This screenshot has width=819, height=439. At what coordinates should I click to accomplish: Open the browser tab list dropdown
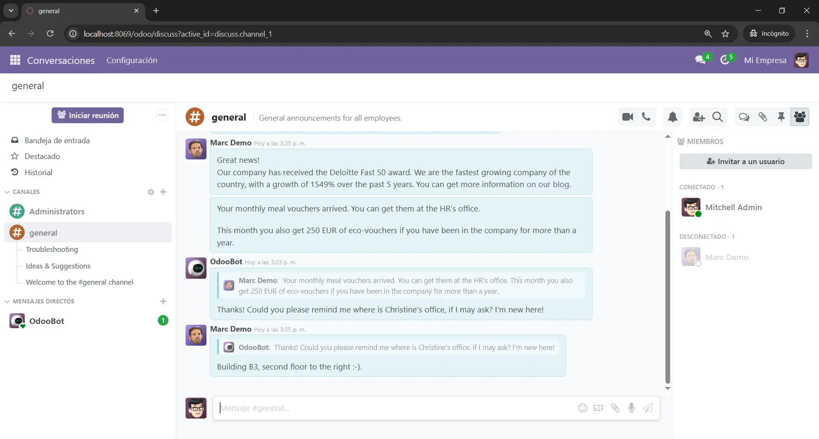point(11,11)
